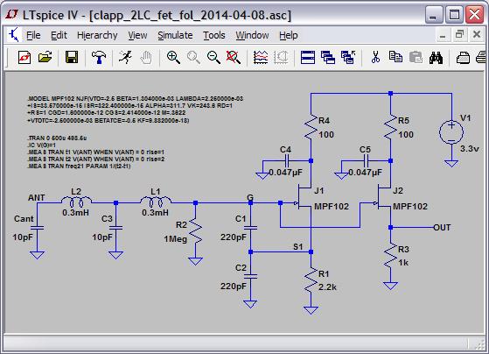Image resolution: width=489 pixels, height=354 pixels.
Task: Click the Cant capacitor symbol
Action: (x=37, y=228)
